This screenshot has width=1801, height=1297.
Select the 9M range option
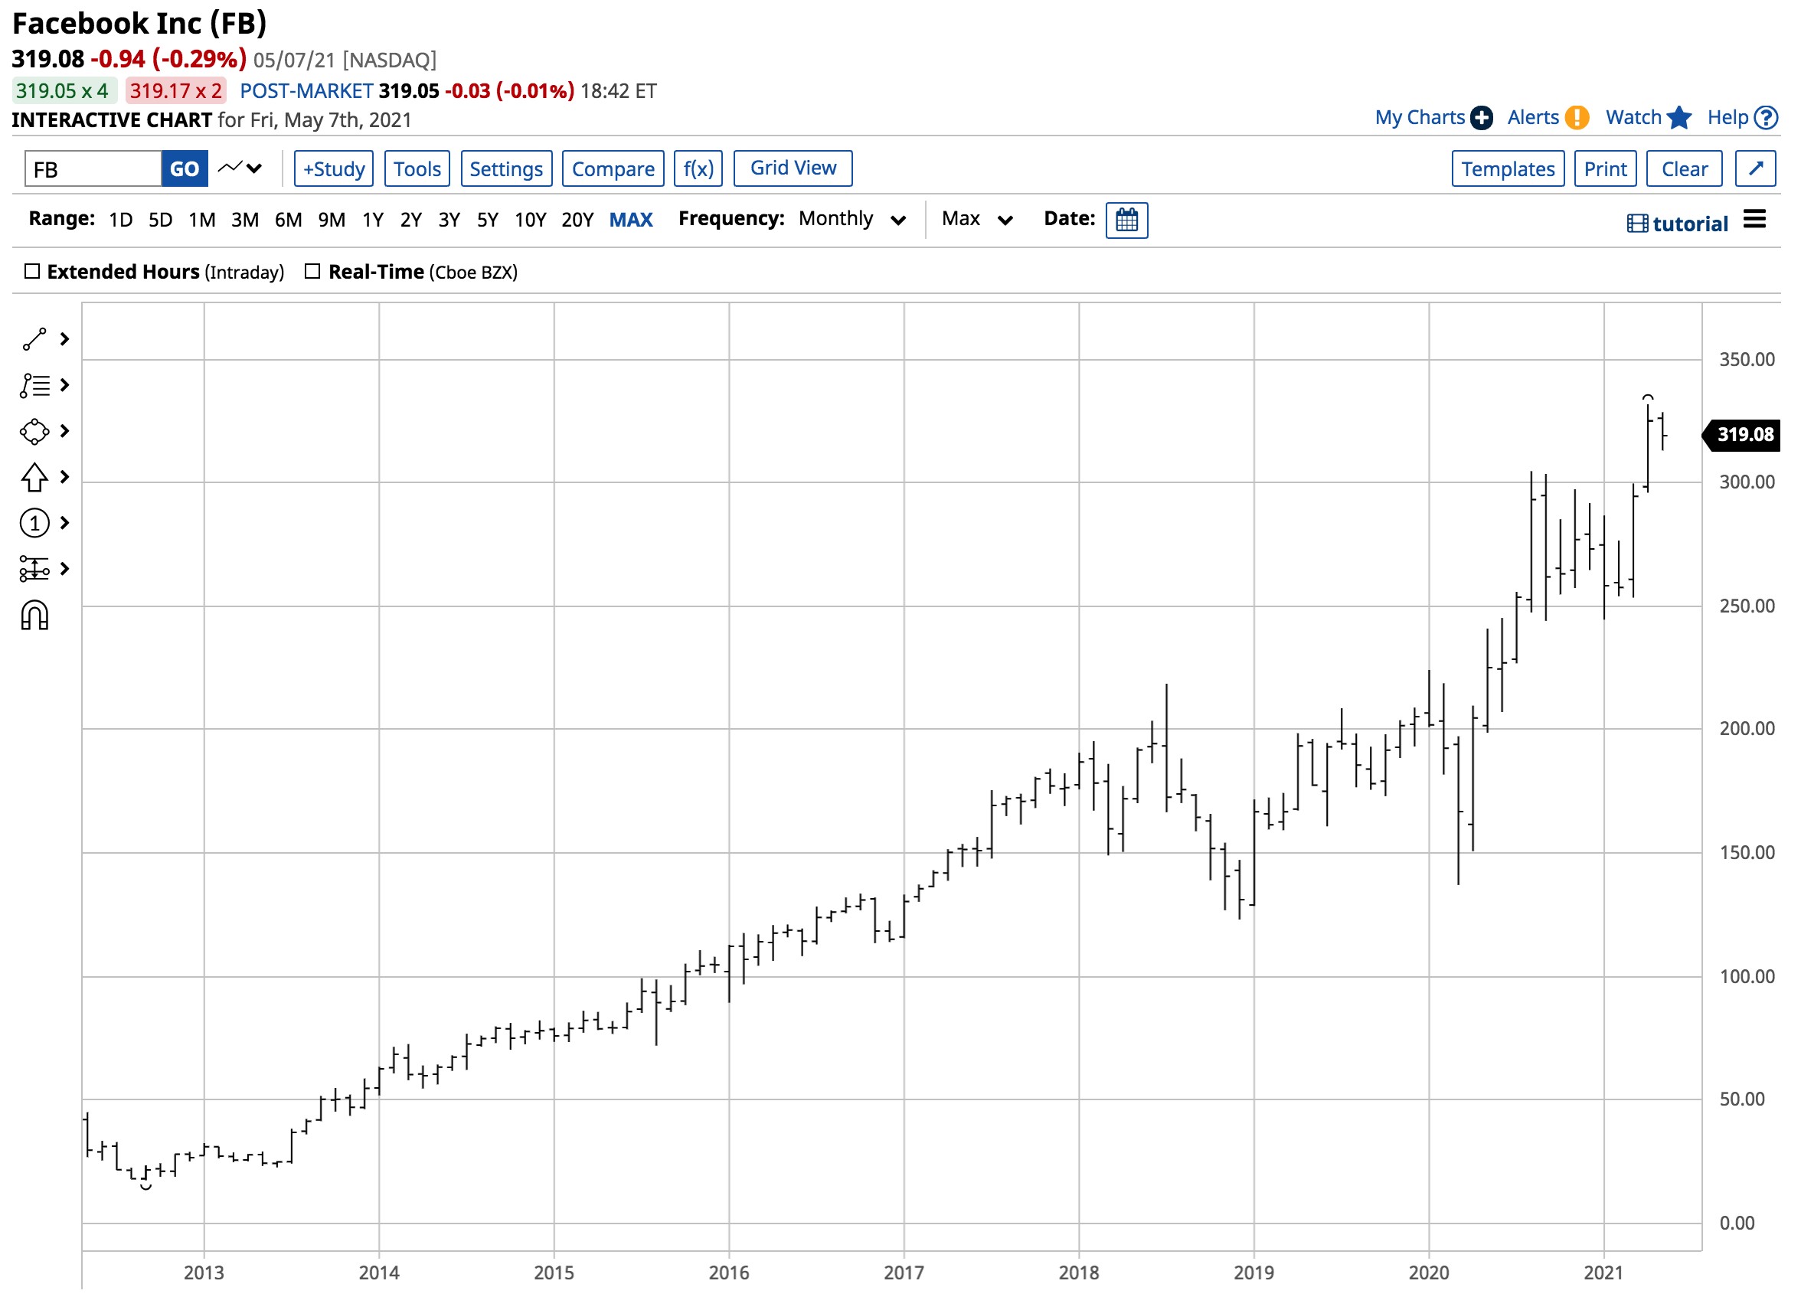coord(333,221)
